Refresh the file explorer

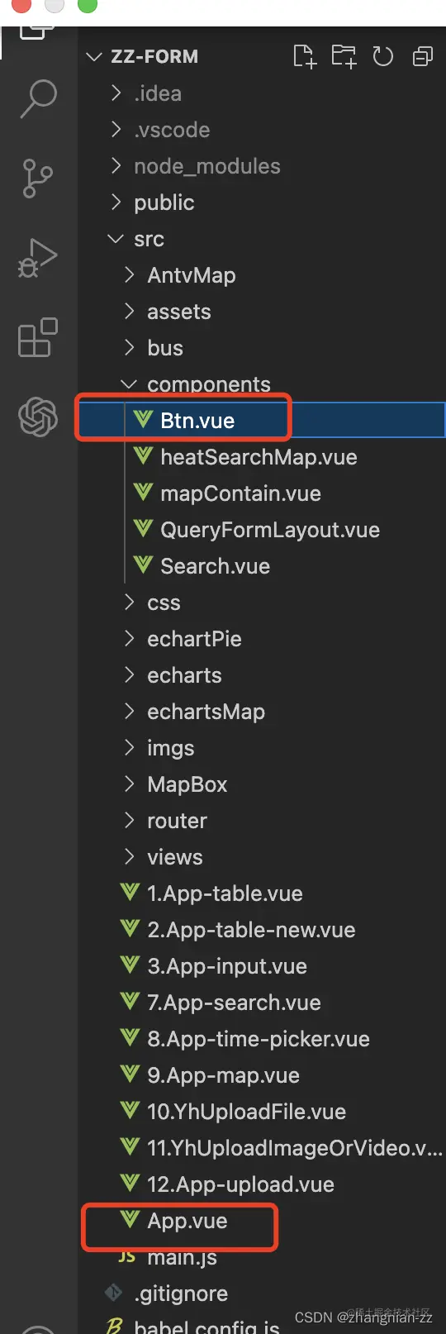point(383,56)
